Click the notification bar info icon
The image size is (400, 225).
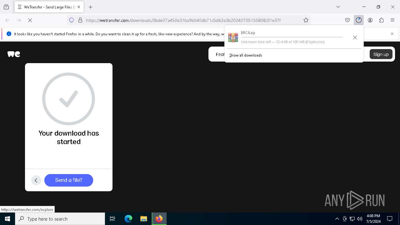(9, 34)
